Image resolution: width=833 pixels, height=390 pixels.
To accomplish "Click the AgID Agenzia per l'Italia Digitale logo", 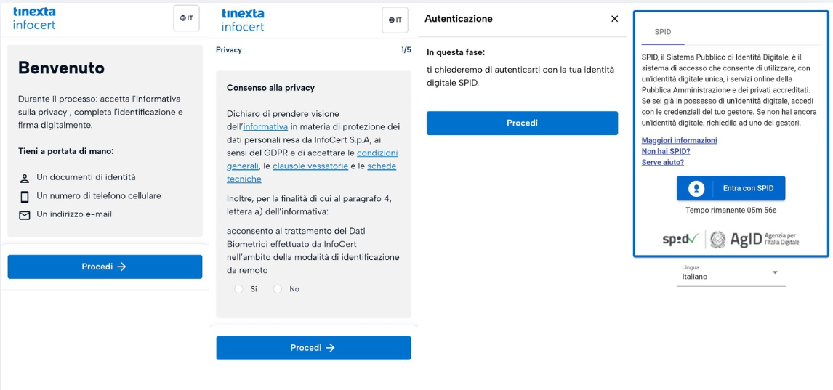I will coord(754,240).
